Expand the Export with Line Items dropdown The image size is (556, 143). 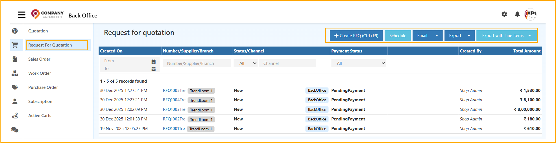[530, 36]
